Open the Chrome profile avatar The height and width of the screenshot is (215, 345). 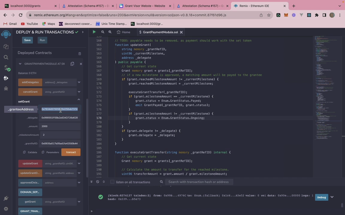point(332,15)
